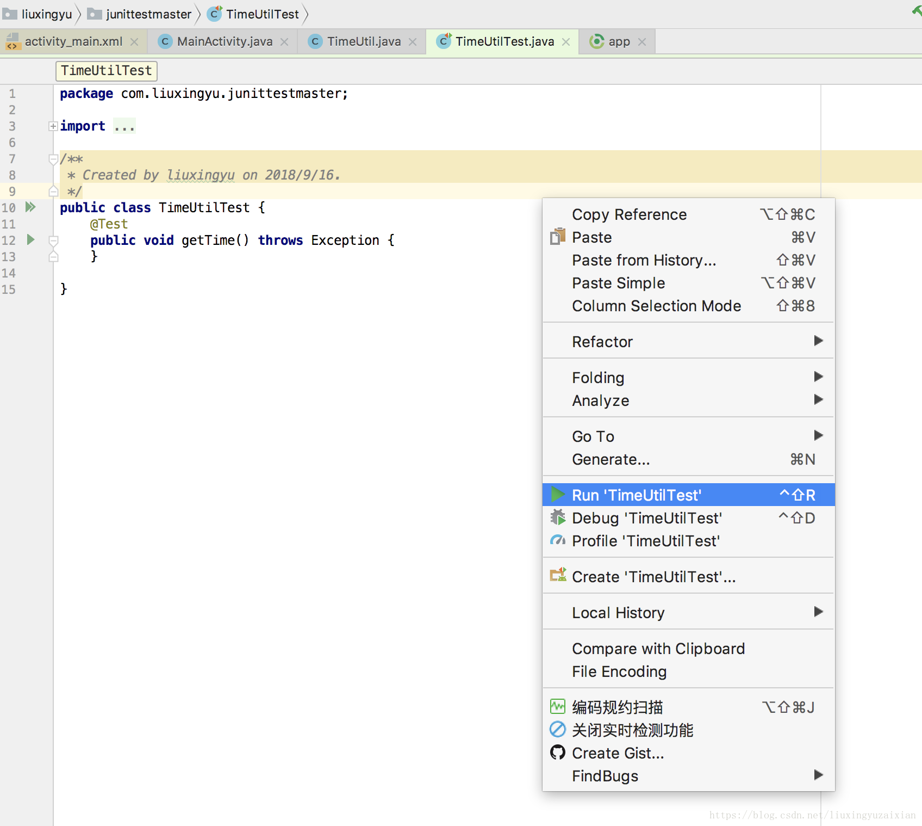This screenshot has height=826, width=922.
Task: Enable Column Selection Mode
Action: pyautogui.click(x=656, y=306)
